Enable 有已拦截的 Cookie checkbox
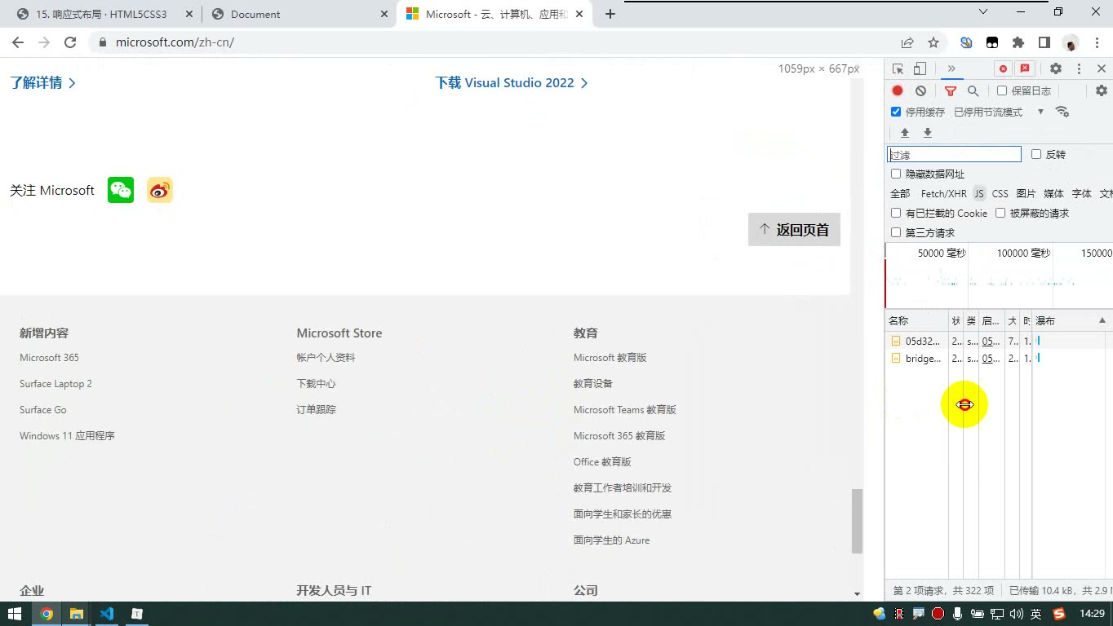Screen dimensions: 1113x626 coord(896,213)
